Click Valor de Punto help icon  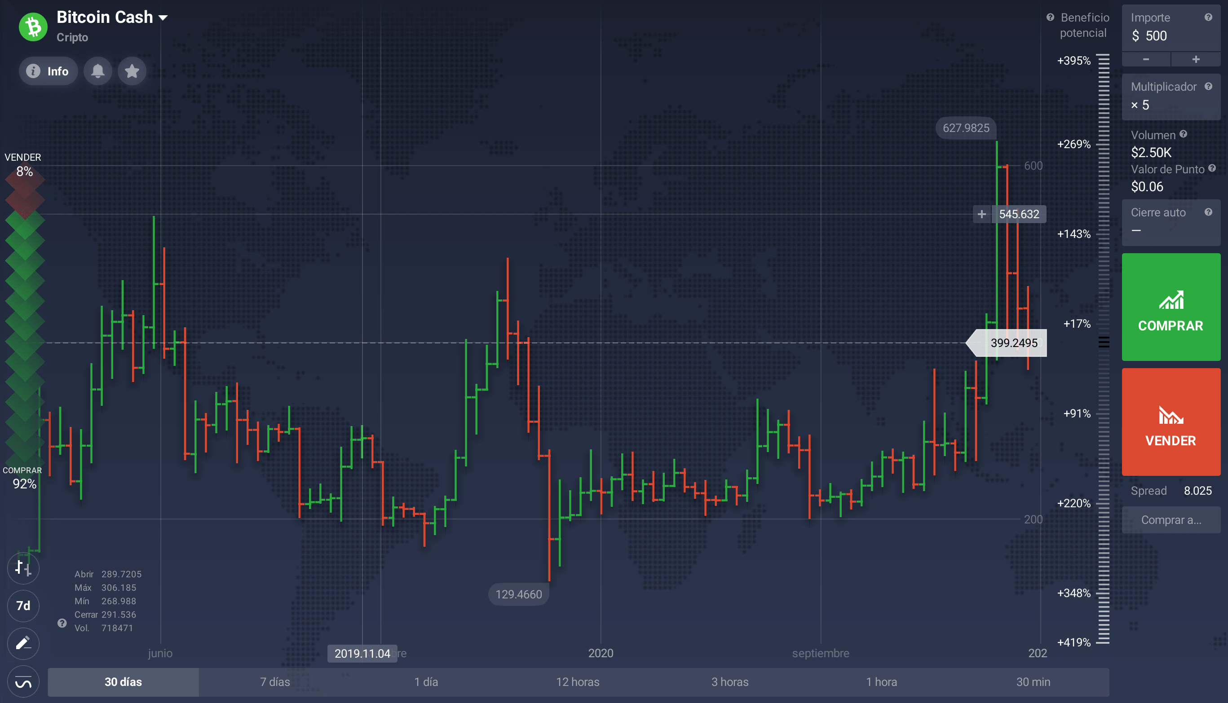1212,168
